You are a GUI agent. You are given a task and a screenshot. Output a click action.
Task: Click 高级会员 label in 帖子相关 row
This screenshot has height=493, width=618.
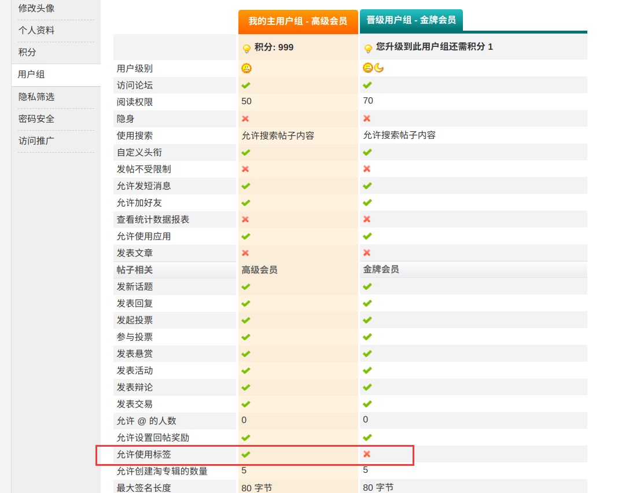[x=259, y=270]
